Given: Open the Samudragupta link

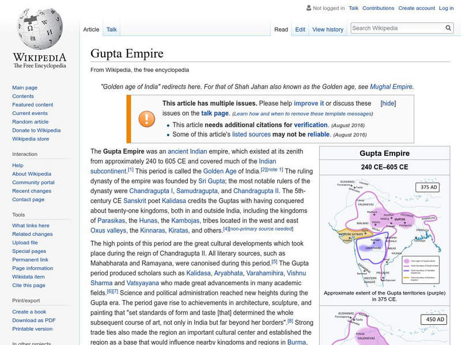Looking at the screenshot, I should click(197, 191).
